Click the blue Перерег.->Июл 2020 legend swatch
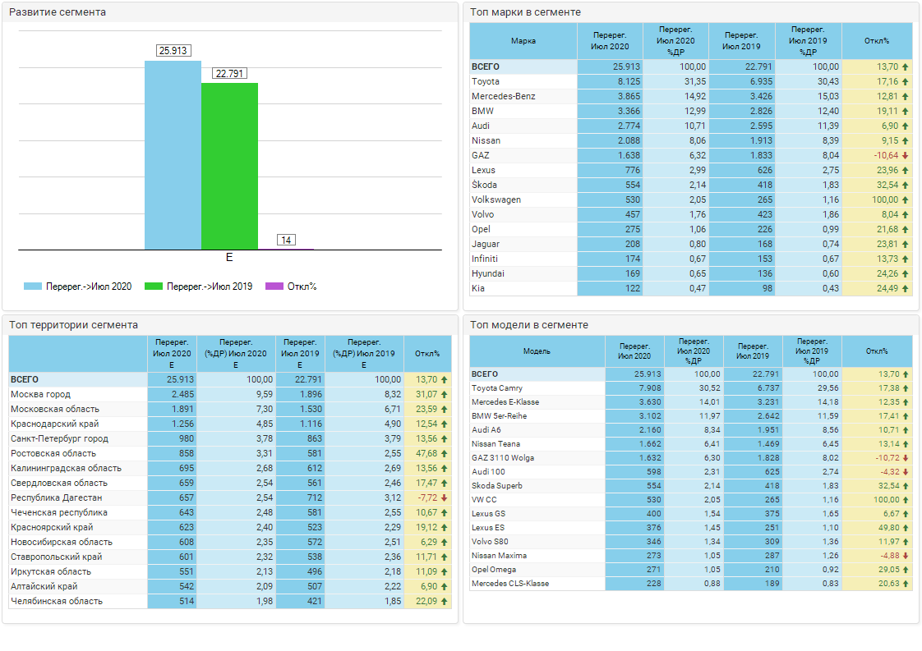Viewport: 922px width, 651px height. click(x=32, y=287)
